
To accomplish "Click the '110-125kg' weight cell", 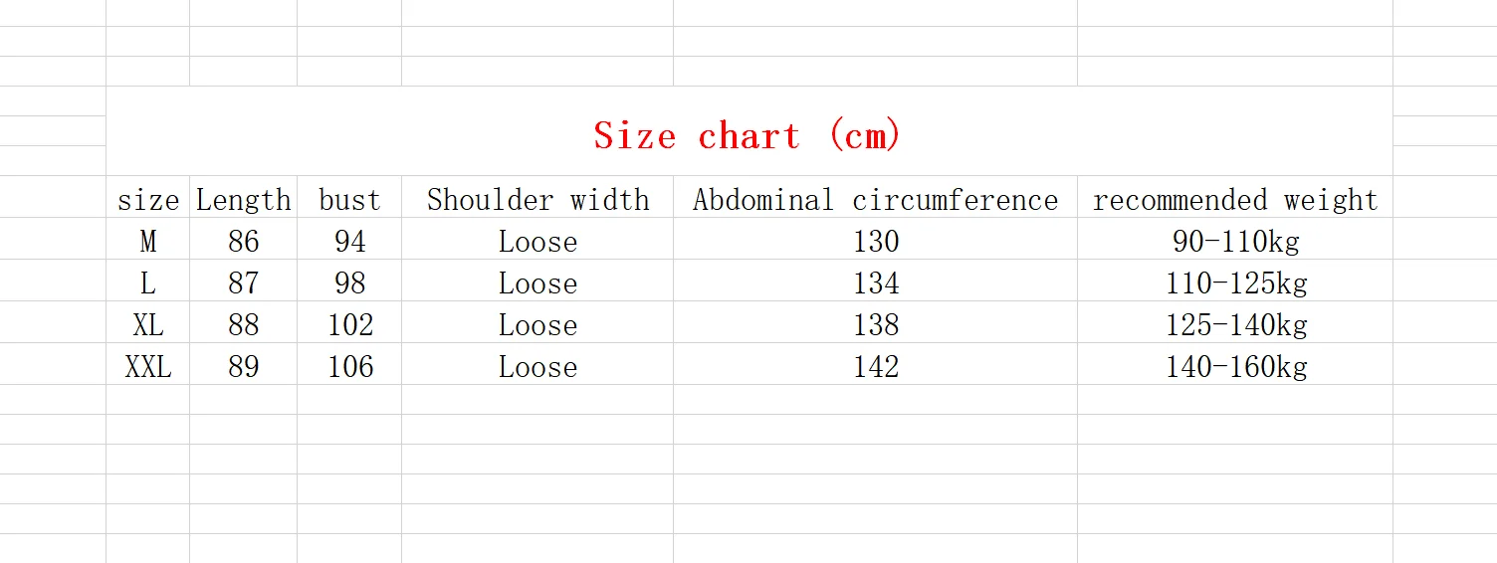I will (1235, 281).
